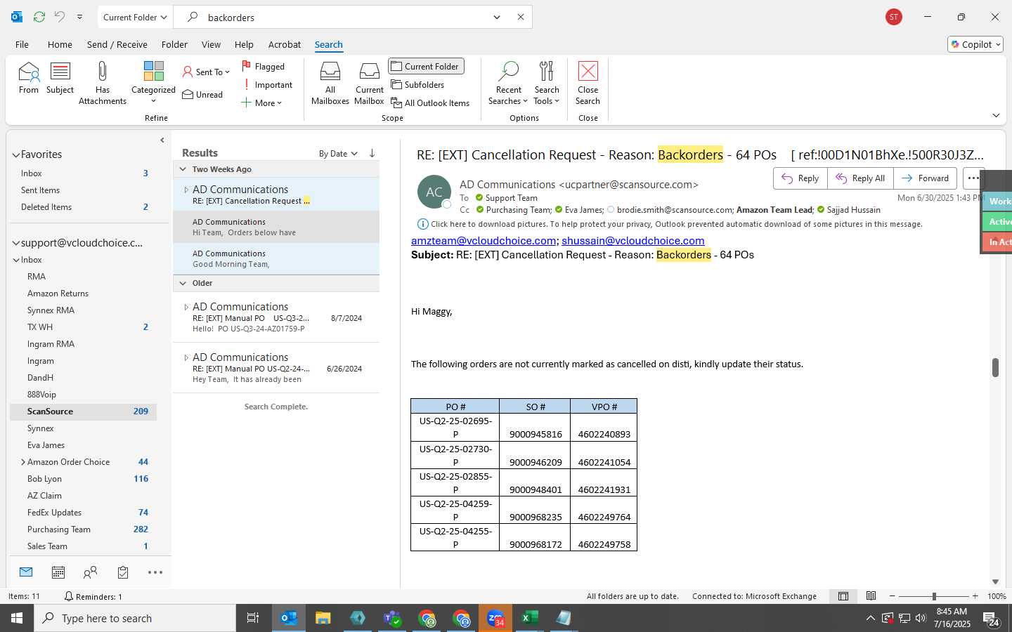Viewport: 1012px width, 632px height.
Task: Open Zoom from the taskbar
Action: coord(495,618)
